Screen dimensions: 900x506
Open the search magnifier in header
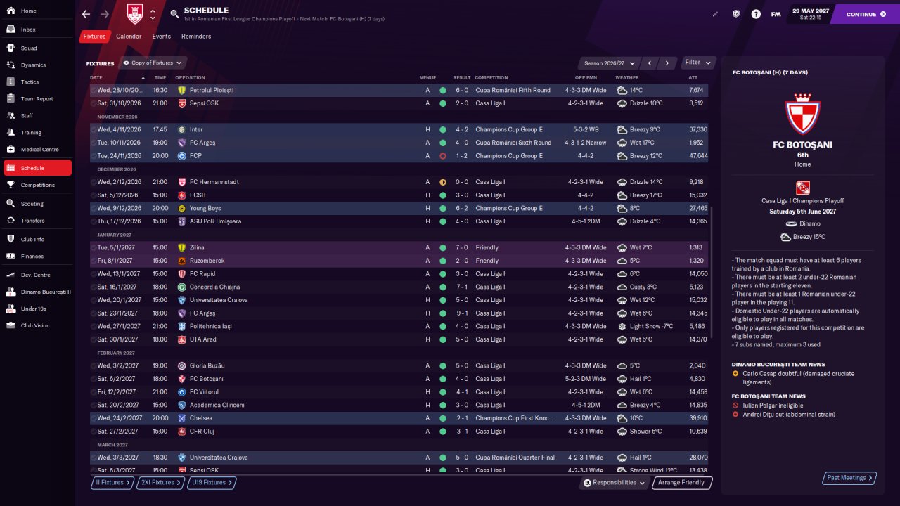click(174, 14)
